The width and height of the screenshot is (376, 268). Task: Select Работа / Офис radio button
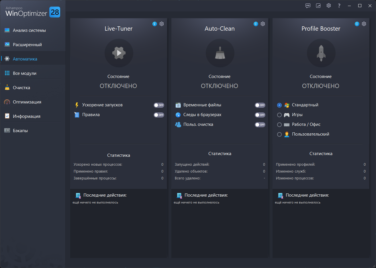(279, 125)
